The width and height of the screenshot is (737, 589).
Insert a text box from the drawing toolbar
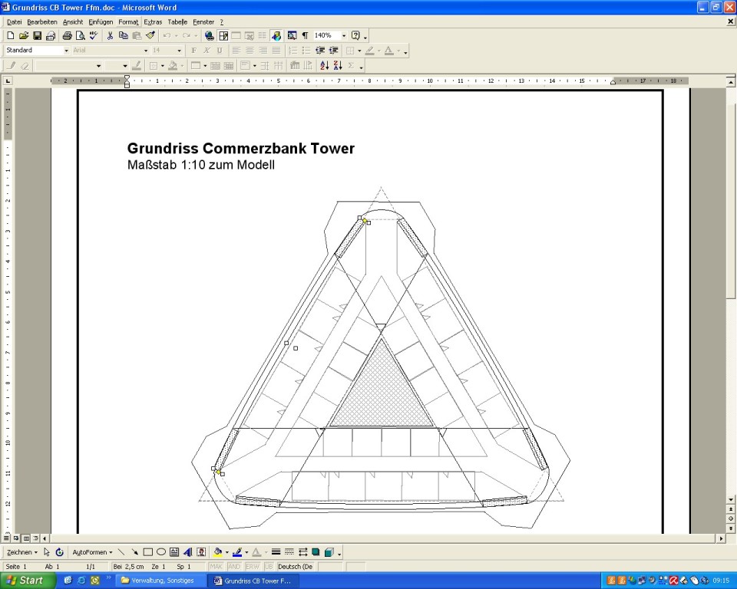(x=174, y=552)
